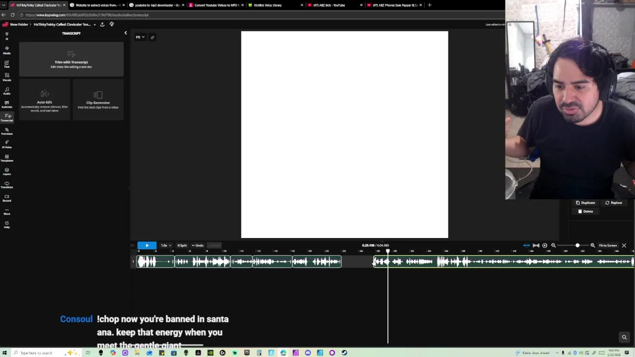The height and width of the screenshot is (357, 635).
Task: Open the Clip Generator card
Action: tap(98, 101)
